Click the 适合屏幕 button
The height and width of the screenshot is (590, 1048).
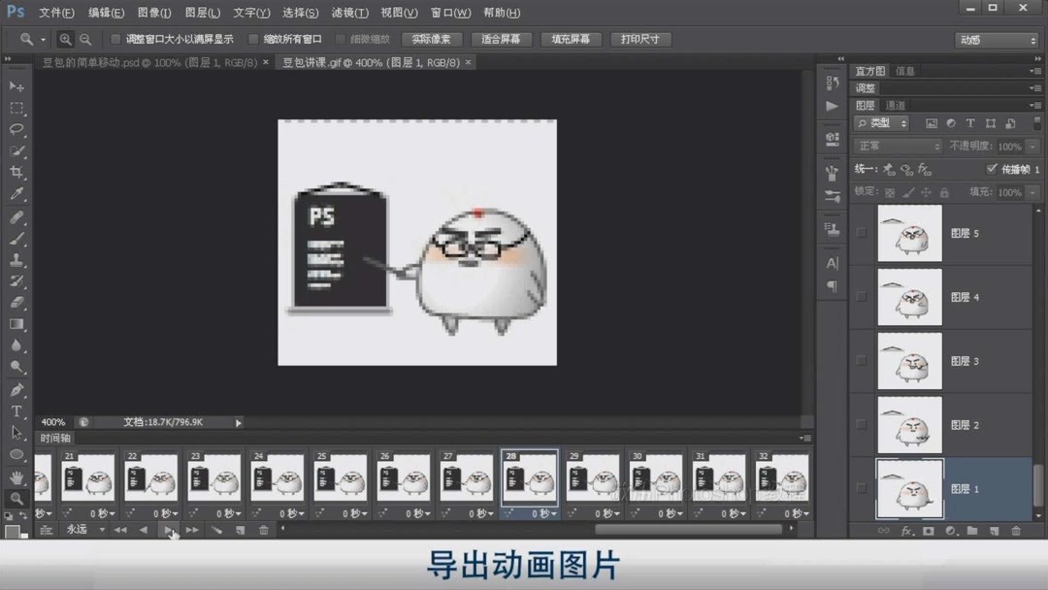(x=501, y=39)
